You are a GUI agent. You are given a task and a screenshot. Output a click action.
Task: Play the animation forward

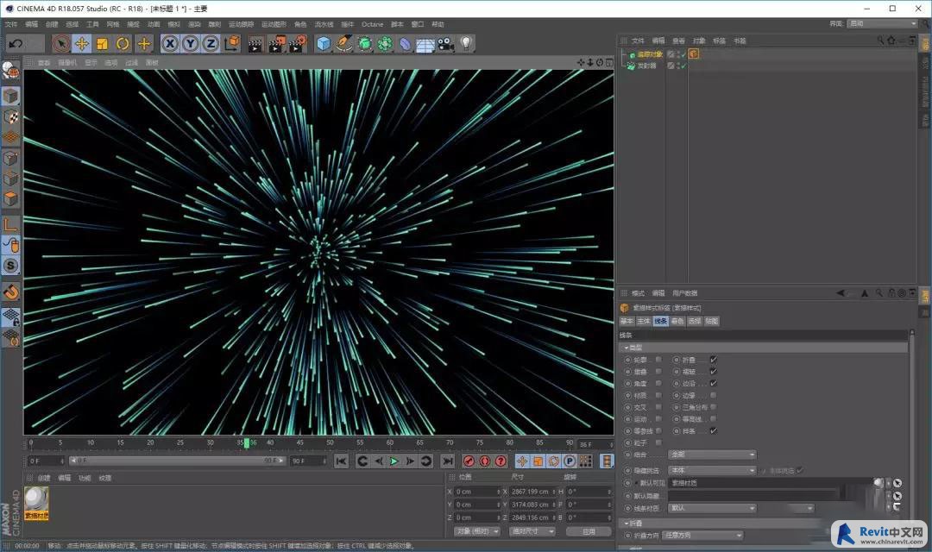[394, 461]
